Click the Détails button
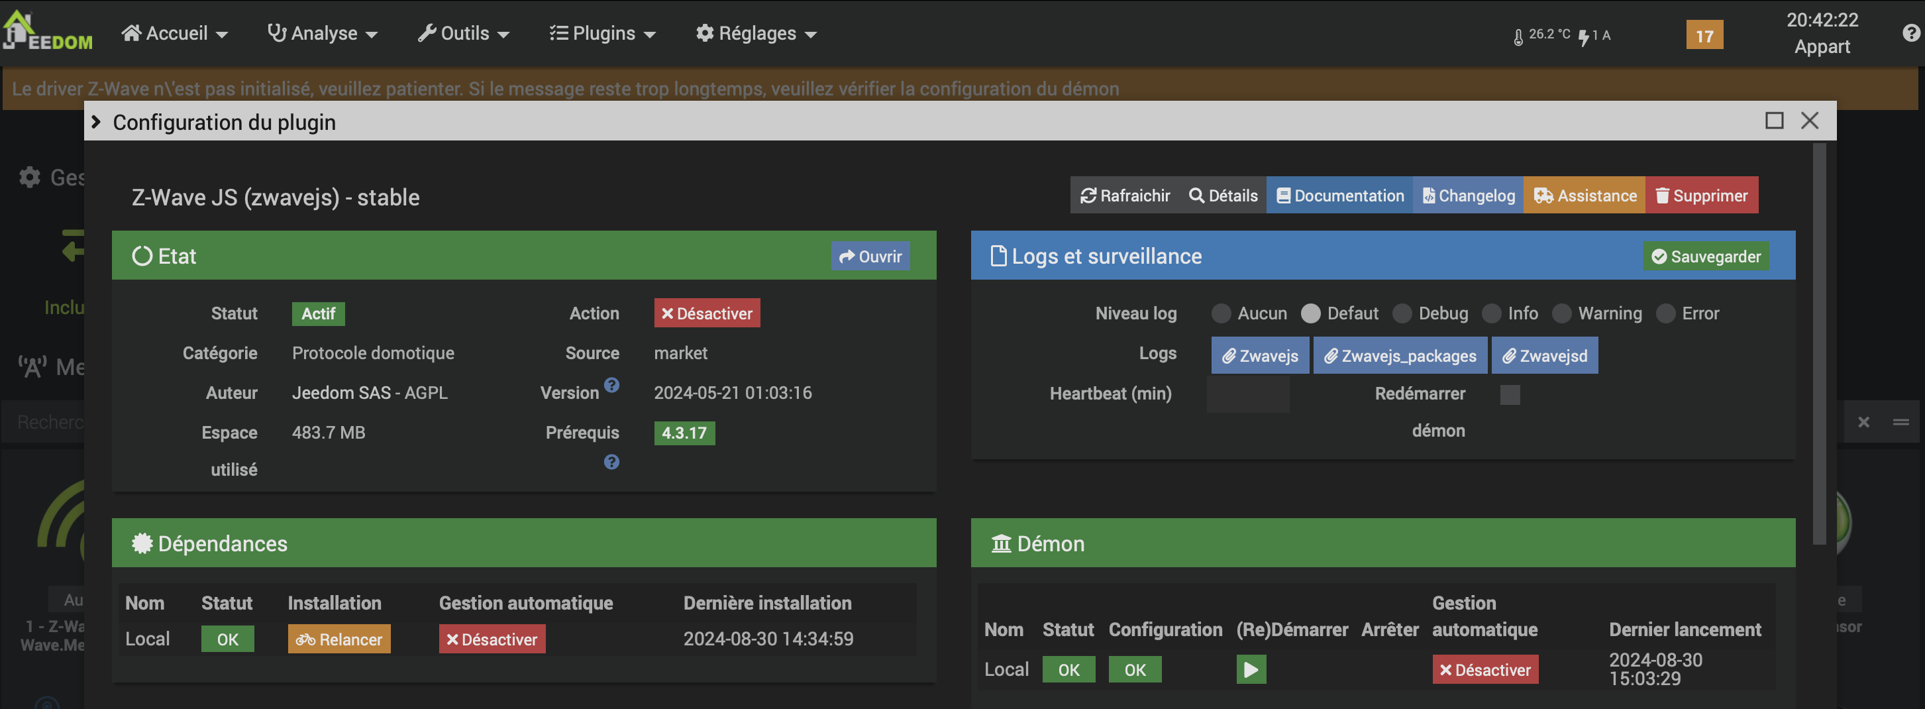The image size is (1925, 709). 1223,195
